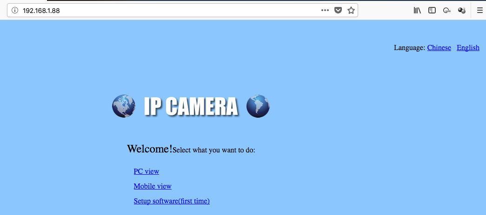Image resolution: width=486 pixels, height=215 pixels.
Task: Click the 'Language:' label text
Action: 409,48
